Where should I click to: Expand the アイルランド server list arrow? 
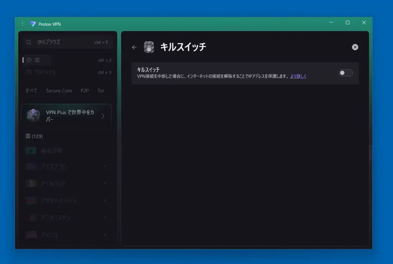click(105, 184)
